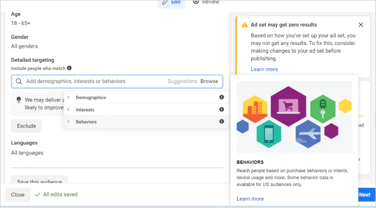
Task: Select the Demographics row
Action: pyautogui.click(x=146, y=97)
